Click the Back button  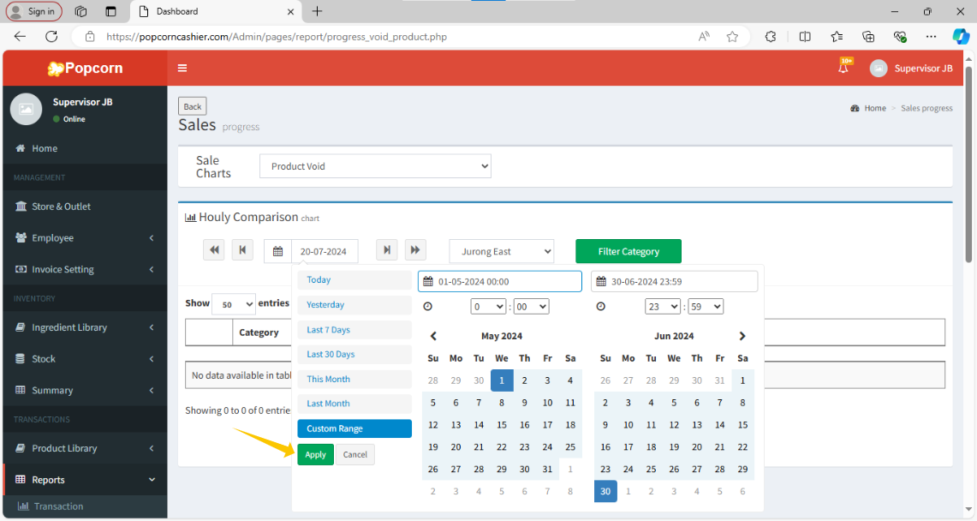(x=193, y=106)
